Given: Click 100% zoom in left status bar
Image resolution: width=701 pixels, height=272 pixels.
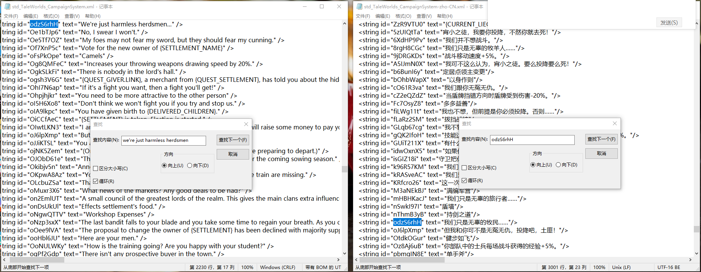Looking at the screenshot, I should coord(247,267).
